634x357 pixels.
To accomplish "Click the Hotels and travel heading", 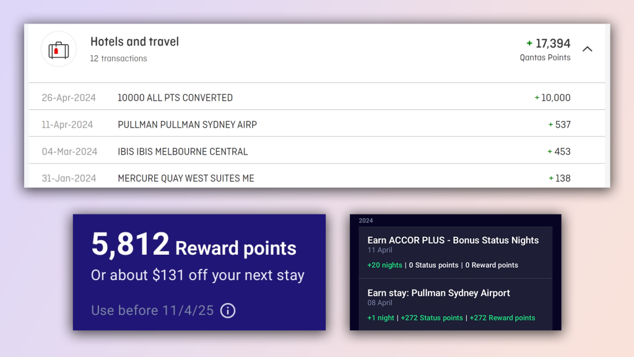I will click(134, 42).
